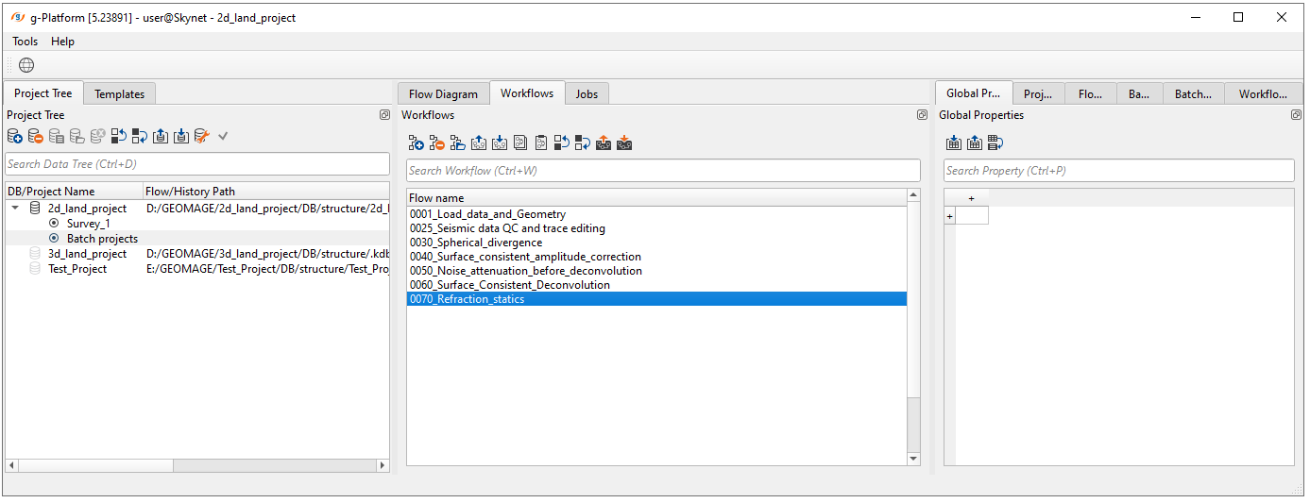The height and width of the screenshot is (503, 1310).
Task: Click the remove database icon with orange minus
Action: coord(35,136)
